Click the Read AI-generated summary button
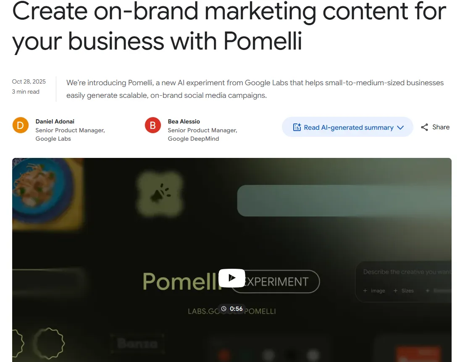The width and height of the screenshot is (460, 362). click(x=347, y=127)
